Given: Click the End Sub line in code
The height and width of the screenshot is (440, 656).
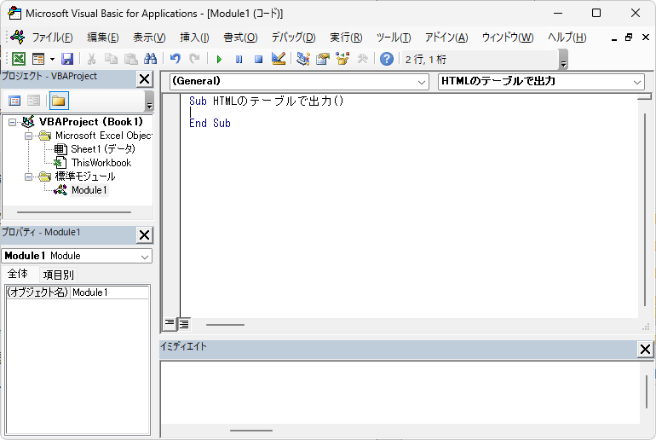Looking at the screenshot, I should [x=210, y=123].
